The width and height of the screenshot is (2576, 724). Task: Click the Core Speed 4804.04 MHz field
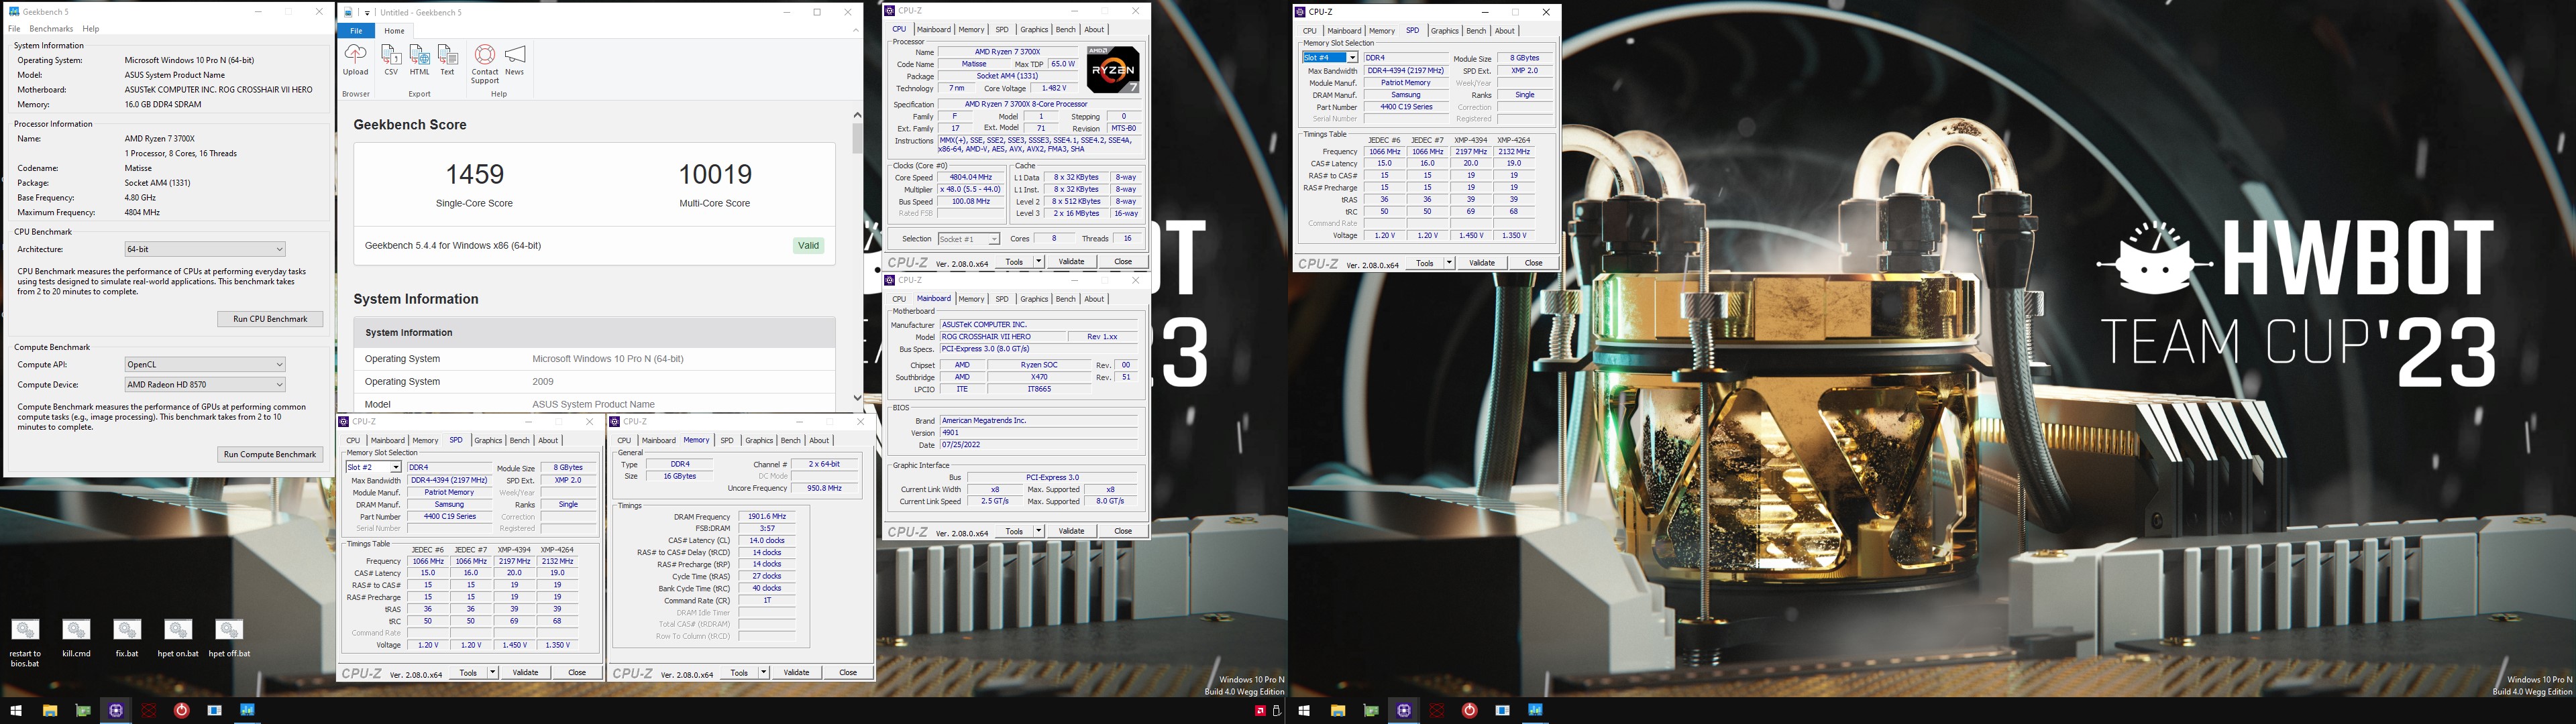pos(971,177)
